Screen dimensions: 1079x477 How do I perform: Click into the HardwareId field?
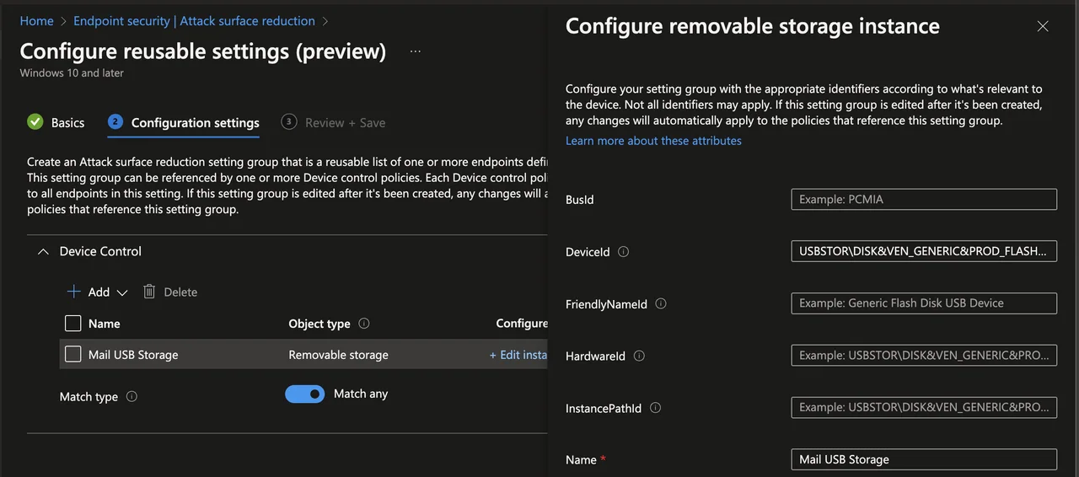point(924,356)
